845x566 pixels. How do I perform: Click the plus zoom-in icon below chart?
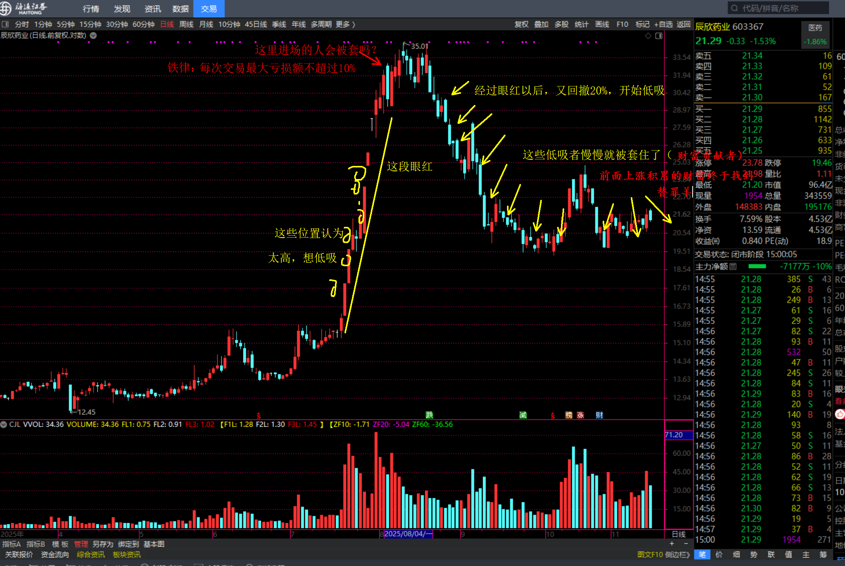click(x=672, y=544)
